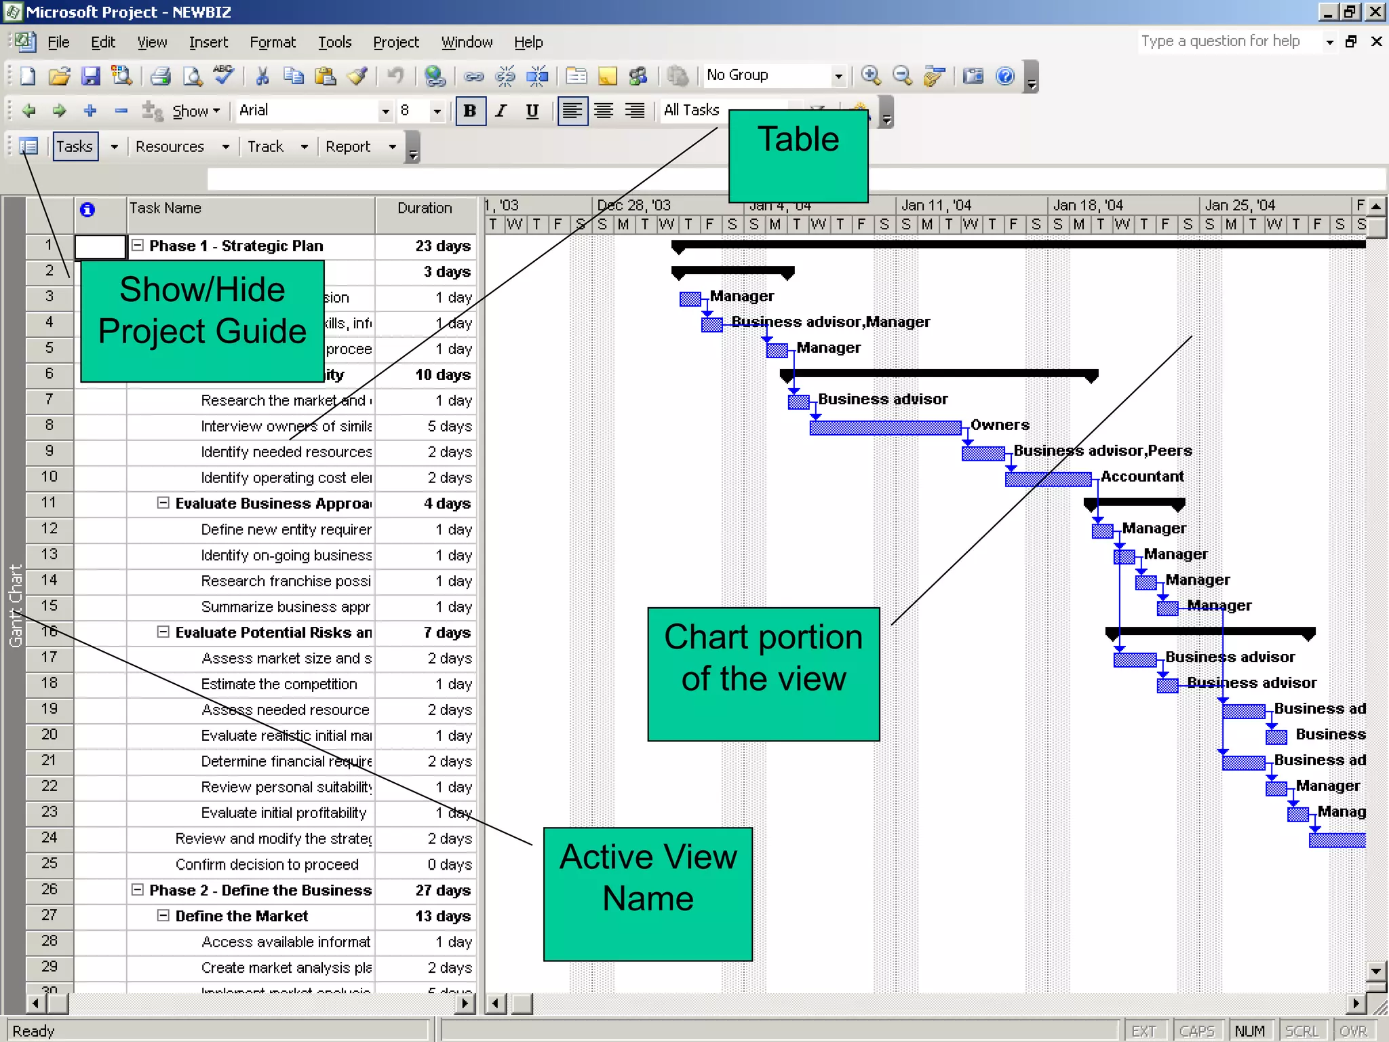
Task: Click the file search icon
Action: pos(122,76)
